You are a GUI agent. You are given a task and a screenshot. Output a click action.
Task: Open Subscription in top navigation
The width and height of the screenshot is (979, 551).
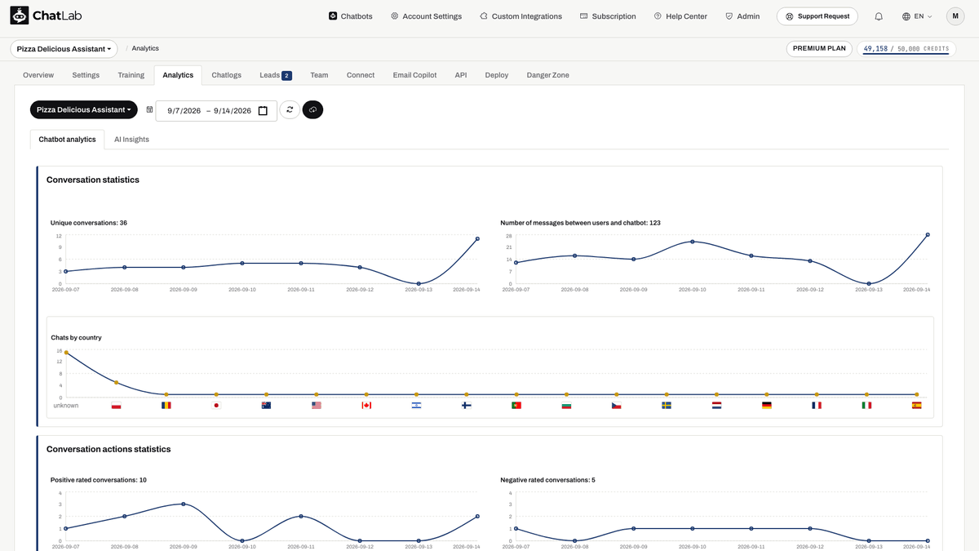click(x=608, y=16)
